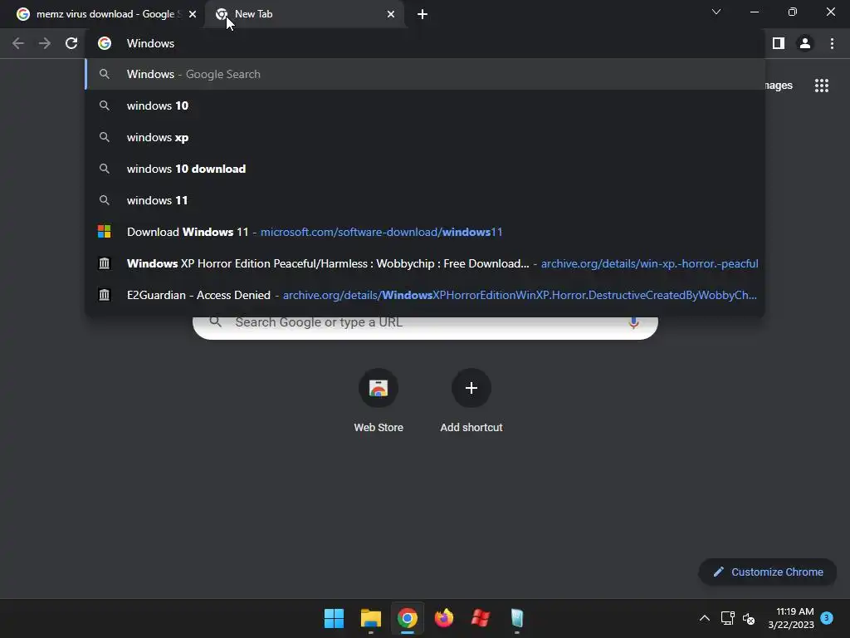Open the red Windows flag taskbar app
This screenshot has width=850, height=638.
[481, 618]
